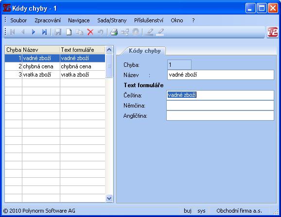
Task: Go to the first record
Action: (12, 32)
